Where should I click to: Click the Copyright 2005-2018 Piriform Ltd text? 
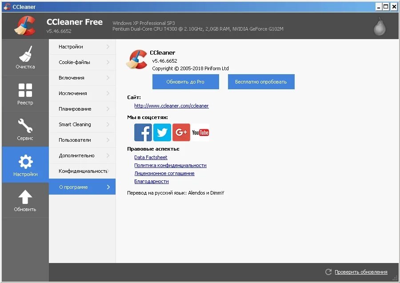coord(190,68)
